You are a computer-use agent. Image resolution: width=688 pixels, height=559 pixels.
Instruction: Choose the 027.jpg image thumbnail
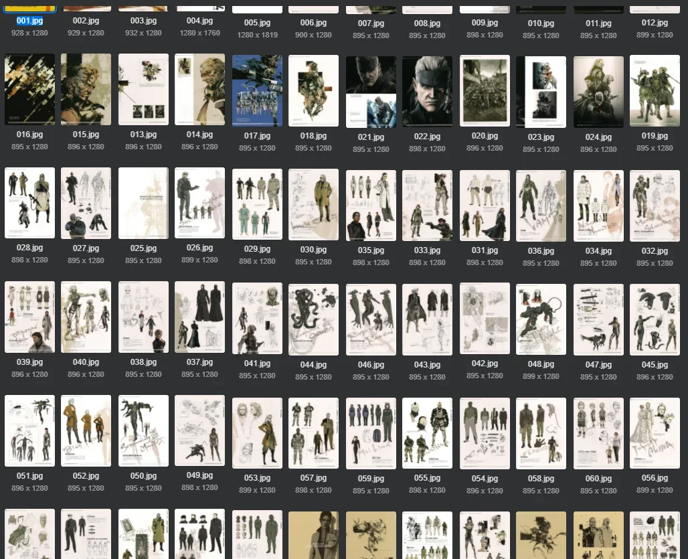(x=86, y=203)
